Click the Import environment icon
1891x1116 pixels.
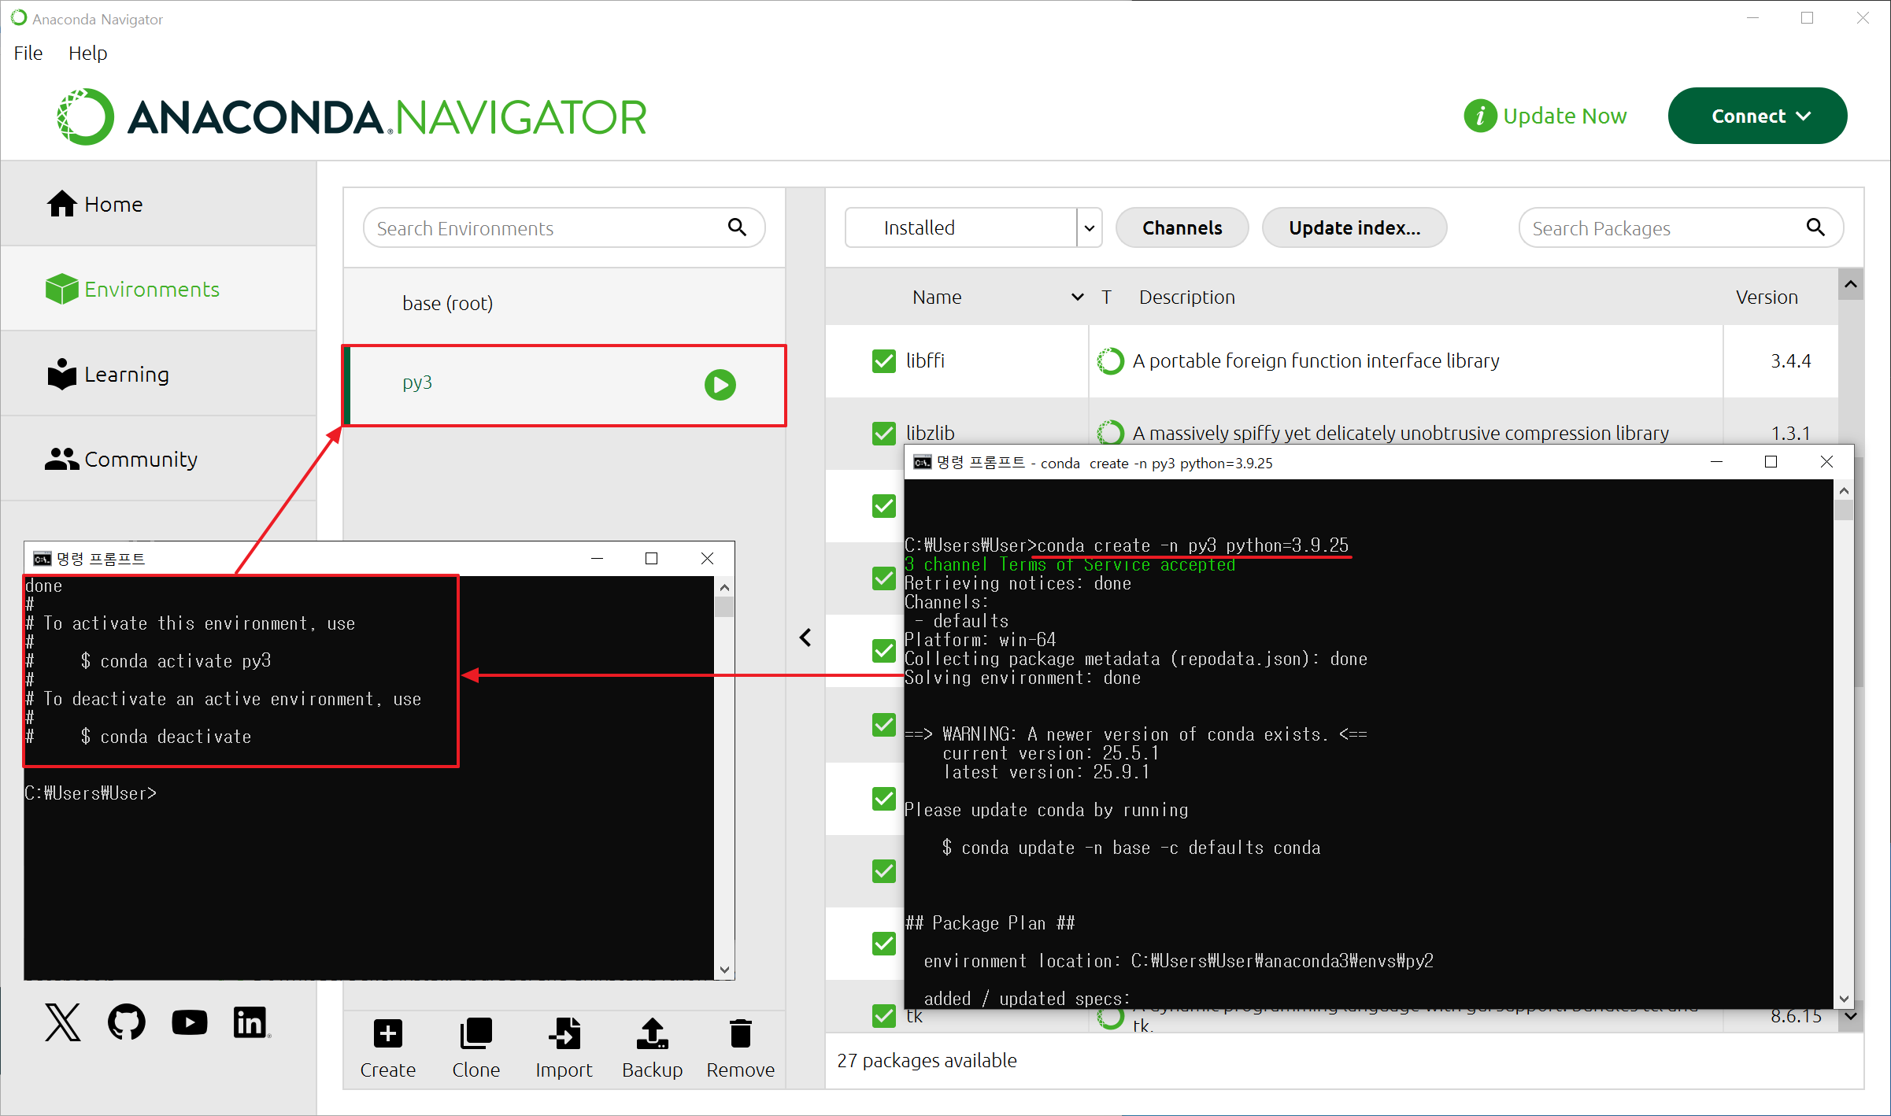point(564,1034)
